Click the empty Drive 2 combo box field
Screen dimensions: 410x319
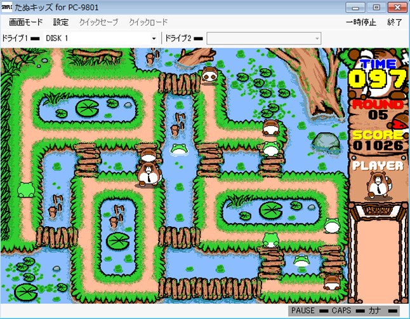tap(264, 39)
